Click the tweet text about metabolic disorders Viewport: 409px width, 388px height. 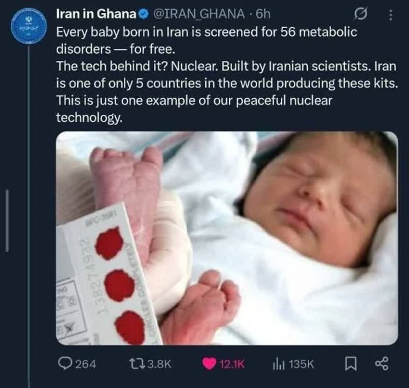click(x=227, y=75)
